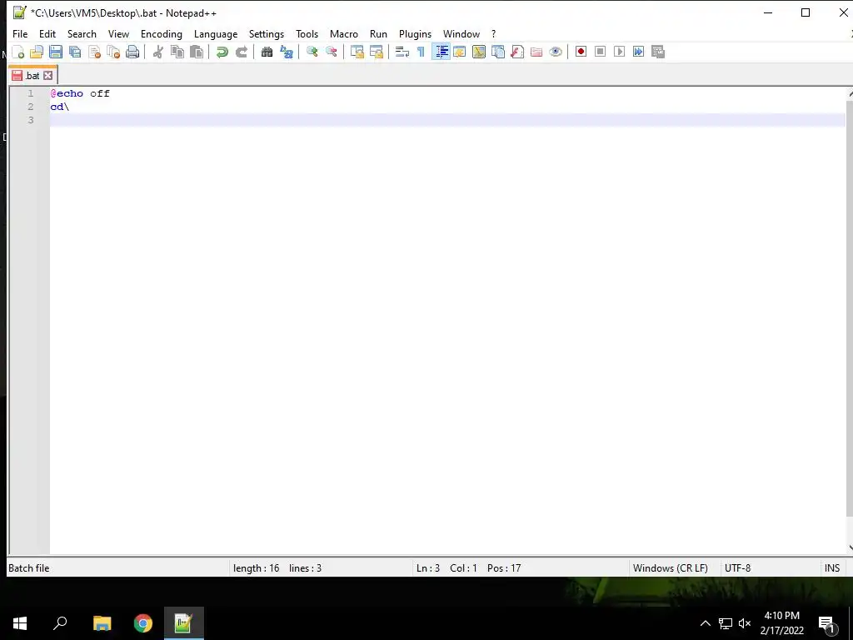The height and width of the screenshot is (640, 853).
Task: Open the Edit menu
Action: point(47,33)
